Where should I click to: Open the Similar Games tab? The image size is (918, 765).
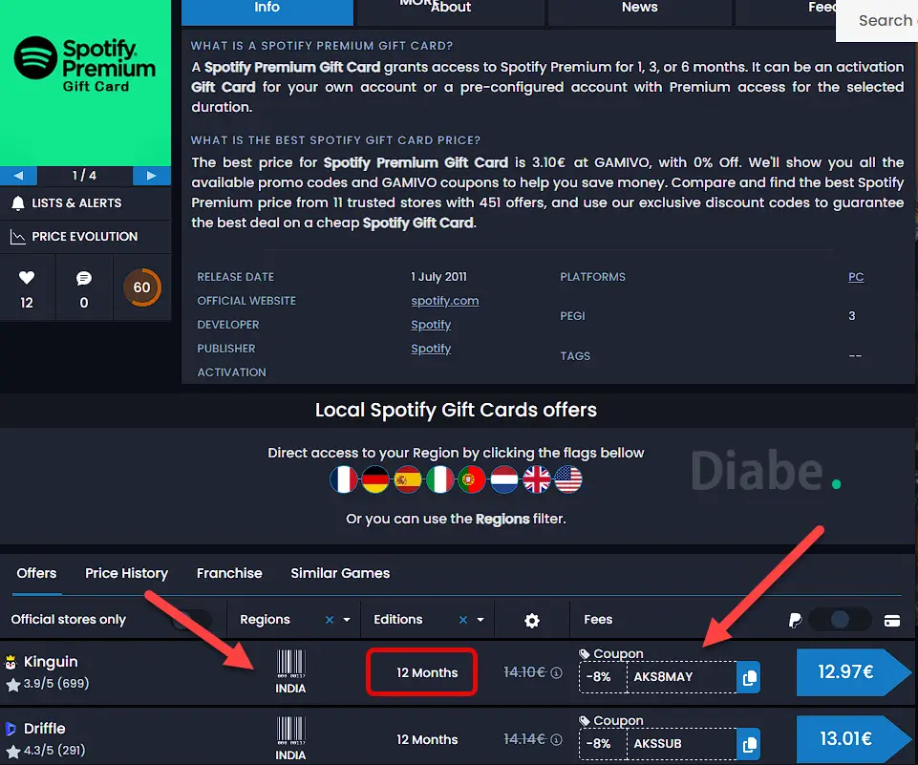pyautogui.click(x=340, y=573)
